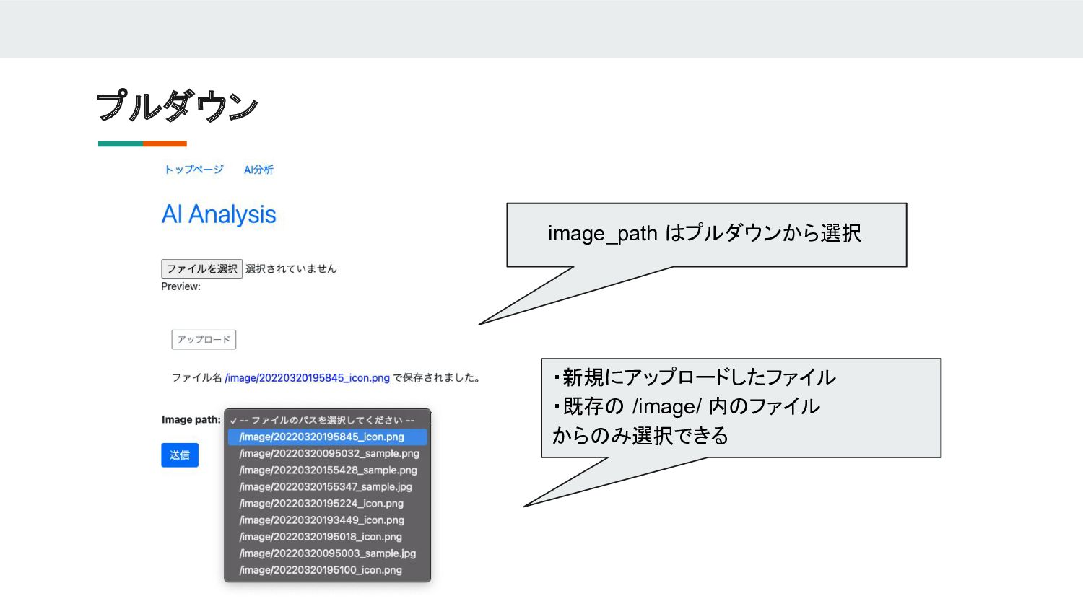Choose /image/20220320195845_icon.png in the dropdown list
This screenshot has width=1083, height=609.
[328, 437]
